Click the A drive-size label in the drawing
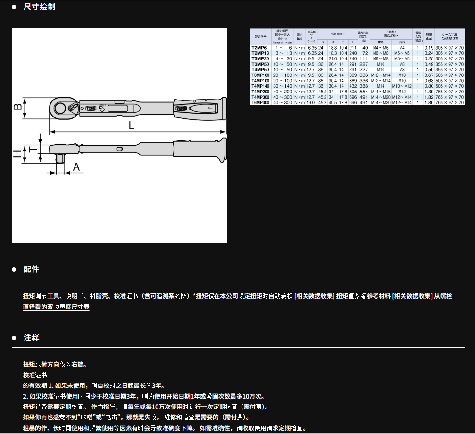The width and height of the screenshot is (475, 434). click(x=76, y=167)
